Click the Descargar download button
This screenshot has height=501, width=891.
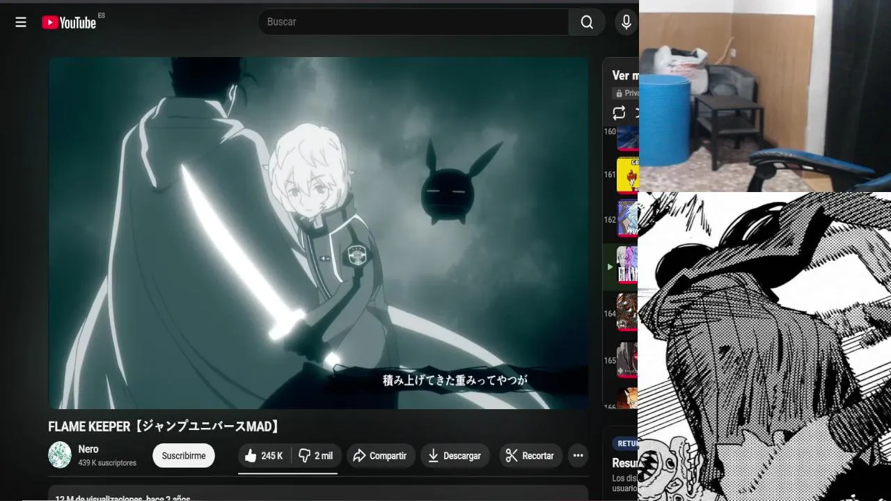455,456
